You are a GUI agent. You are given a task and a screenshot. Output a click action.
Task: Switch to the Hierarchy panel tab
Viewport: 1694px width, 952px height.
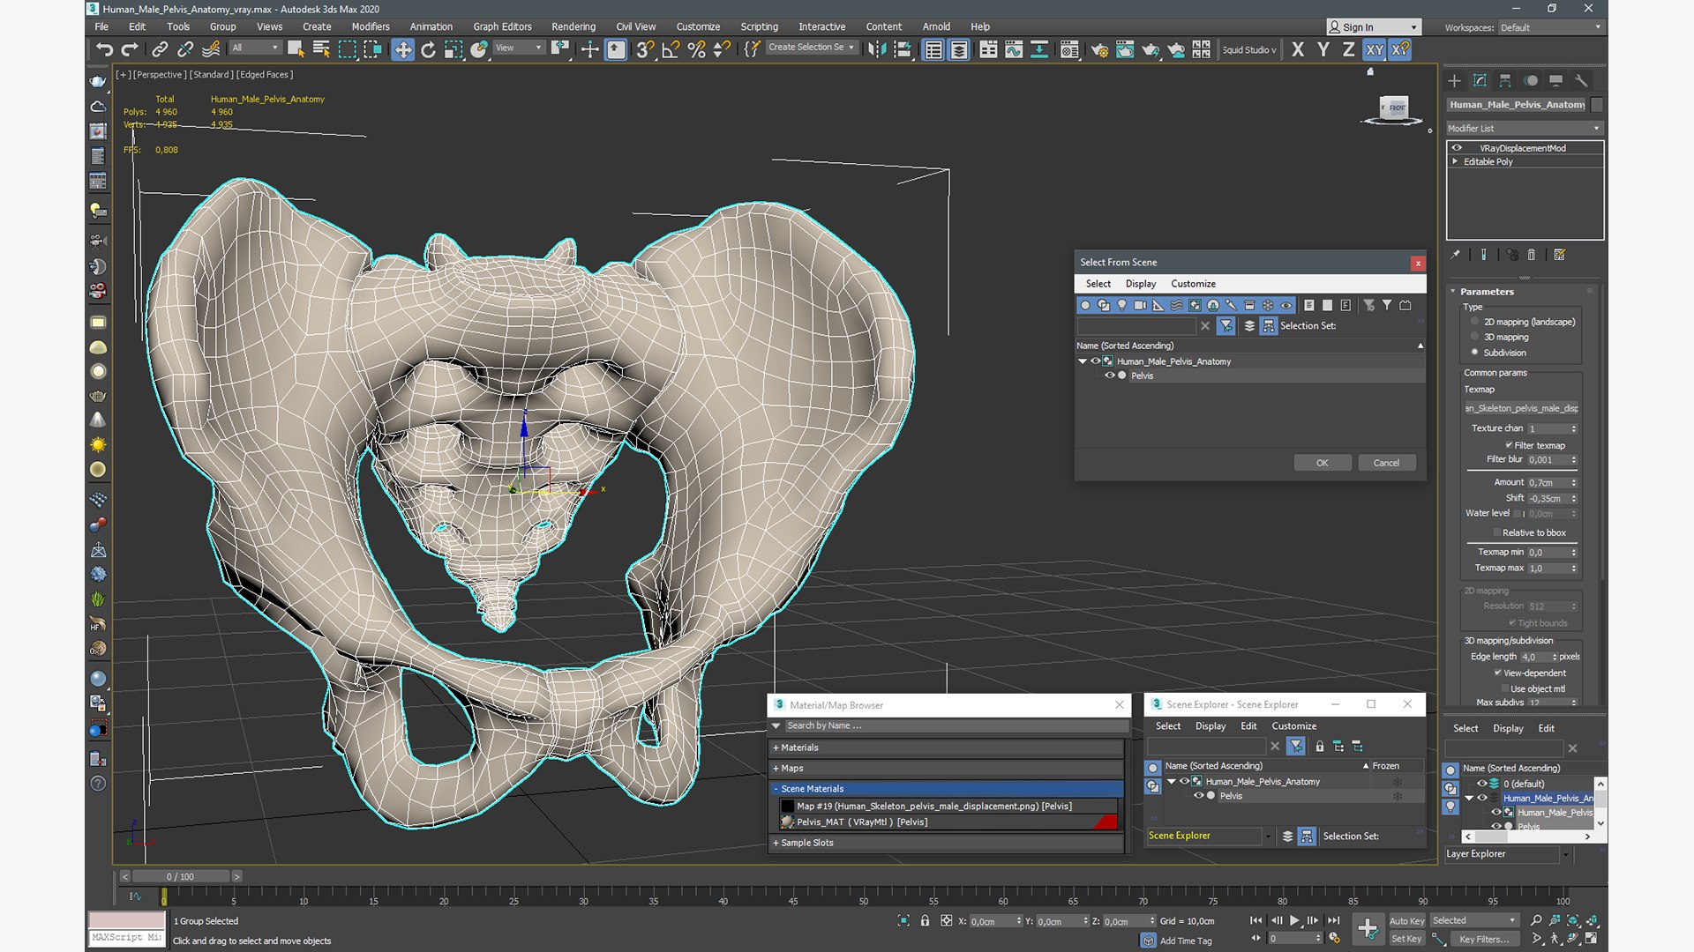[1505, 80]
